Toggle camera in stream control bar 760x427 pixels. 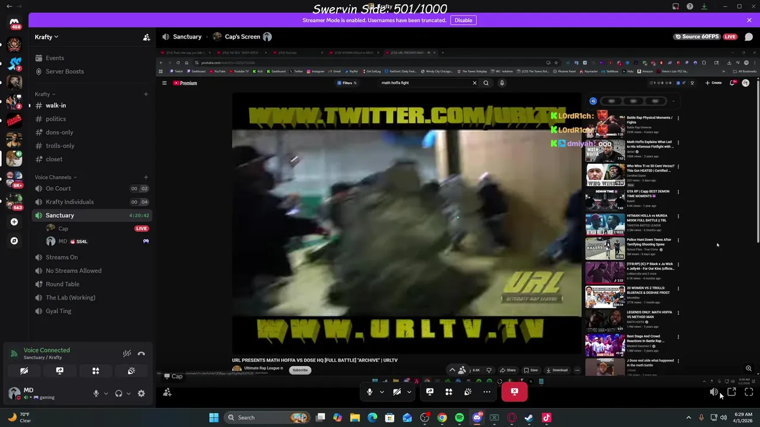tap(397, 391)
